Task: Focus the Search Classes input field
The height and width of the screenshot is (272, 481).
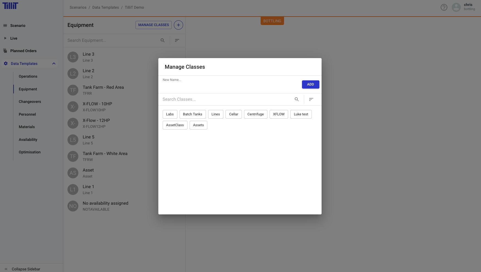Action: click(x=226, y=99)
